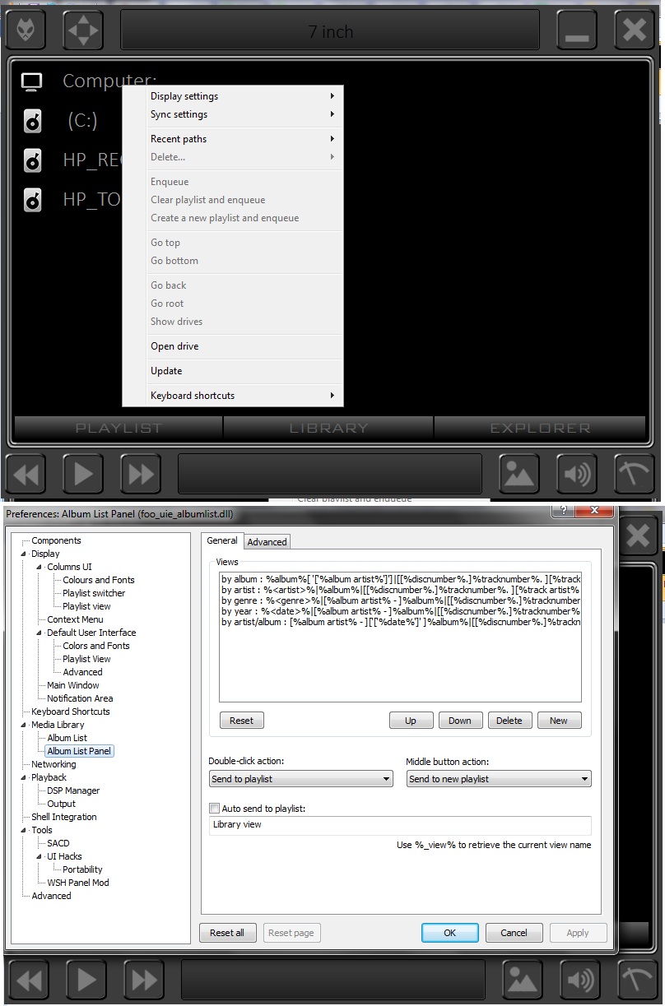Select the (C:) drive icon

[x=32, y=122]
